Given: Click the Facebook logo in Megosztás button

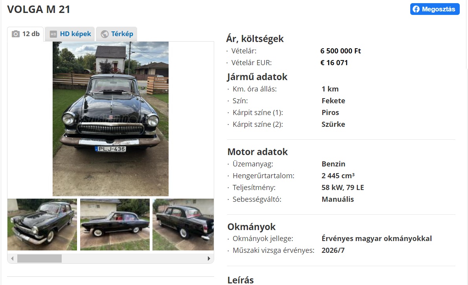Looking at the screenshot, I should (x=416, y=9).
